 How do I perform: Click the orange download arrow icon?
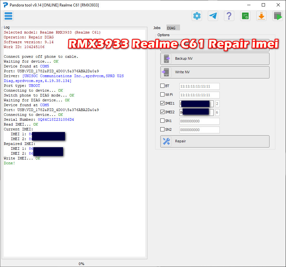(261, 16)
